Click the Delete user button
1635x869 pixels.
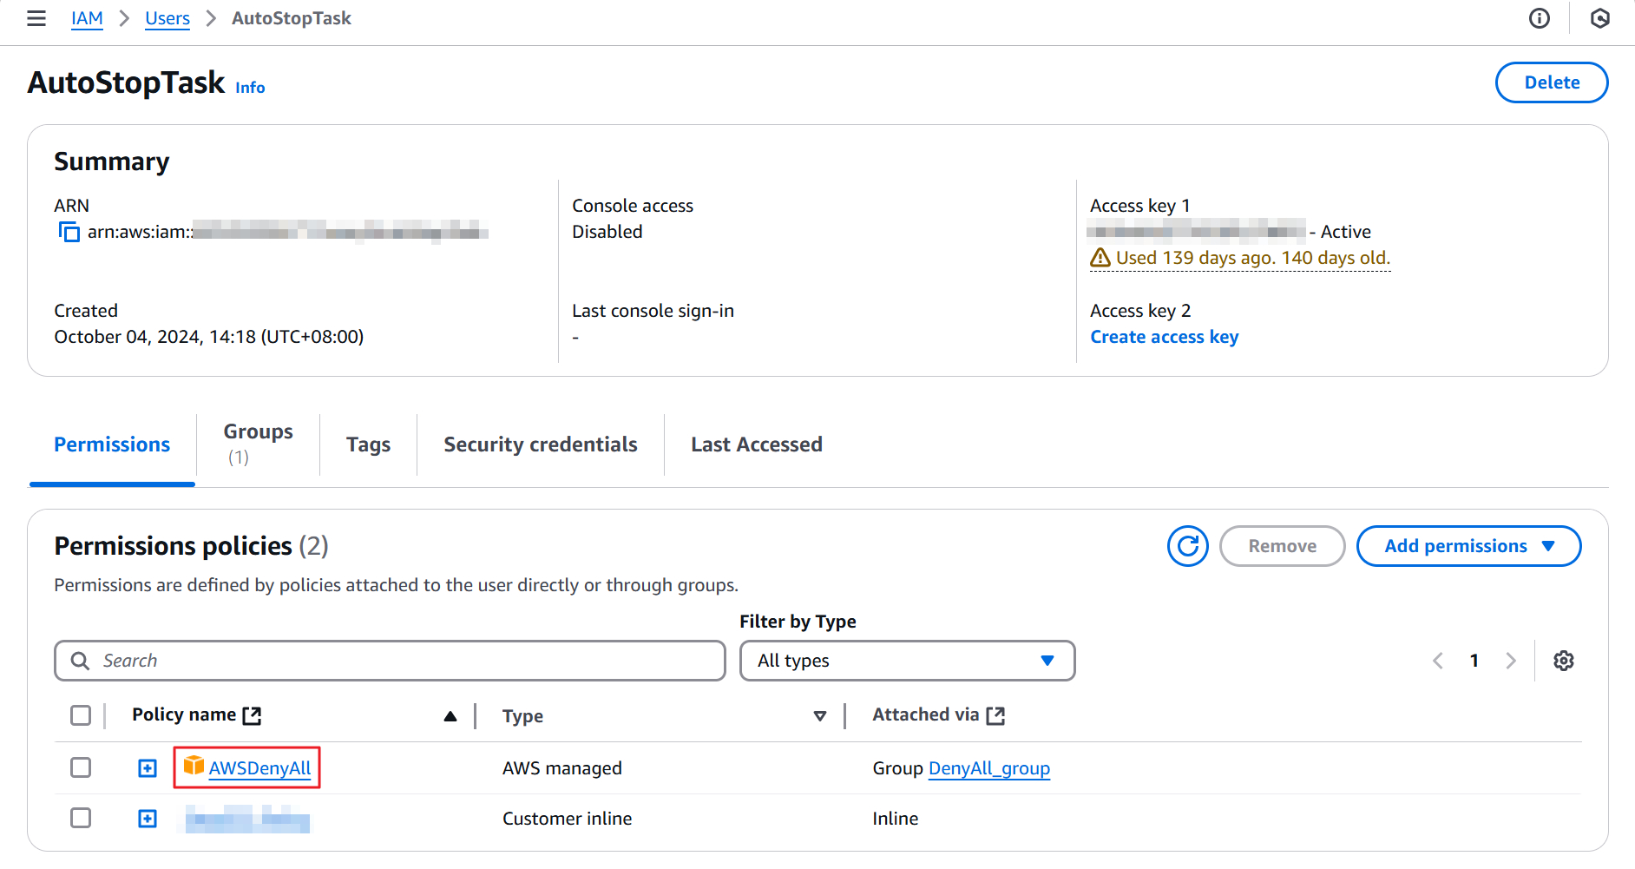click(x=1552, y=82)
